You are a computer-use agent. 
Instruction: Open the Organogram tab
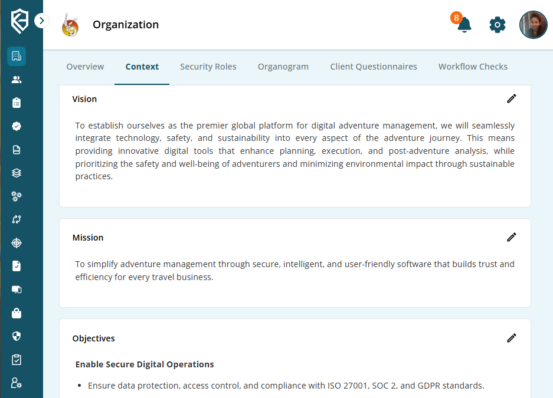tap(283, 66)
